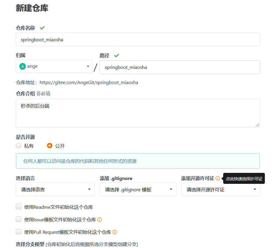Click info icon next to Issue模板 option
This screenshot has width=272, height=248.
100,219
